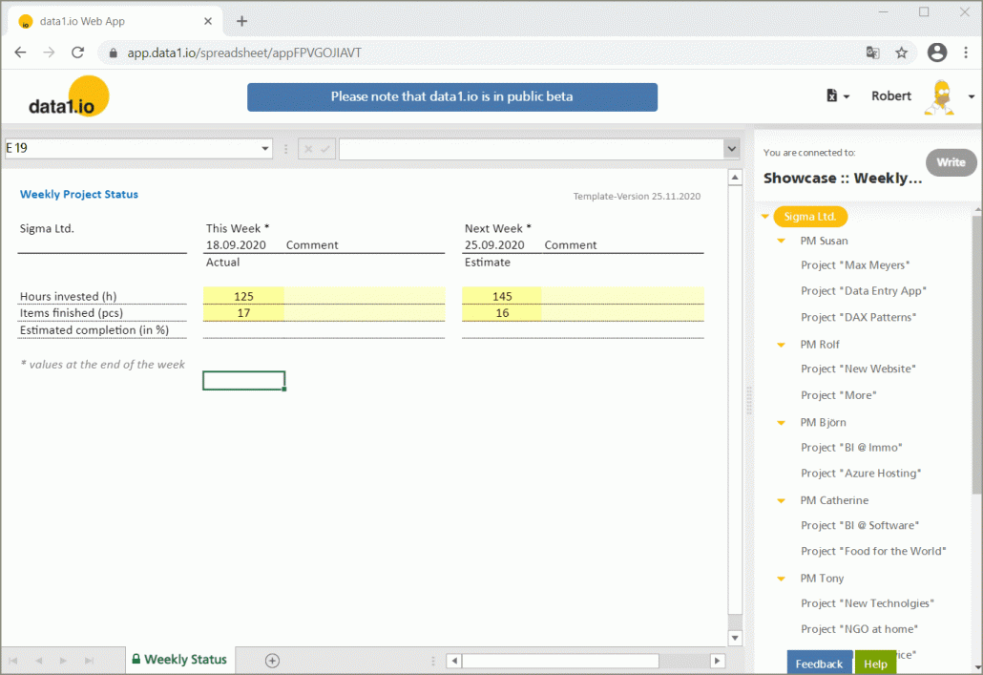This screenshot has height=675, width=983.
Task: Click the cancel X icon in formula bar
Action: point(308,149)
